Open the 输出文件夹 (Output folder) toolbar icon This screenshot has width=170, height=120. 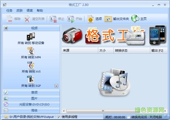point(108,19)
